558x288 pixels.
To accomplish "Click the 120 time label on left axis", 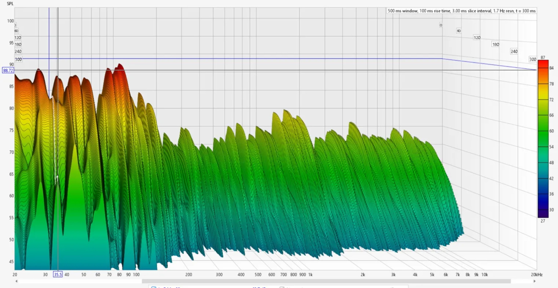I will click(x=18, y=38).
